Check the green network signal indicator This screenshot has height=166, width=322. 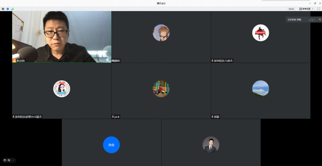tap(12, 9)
